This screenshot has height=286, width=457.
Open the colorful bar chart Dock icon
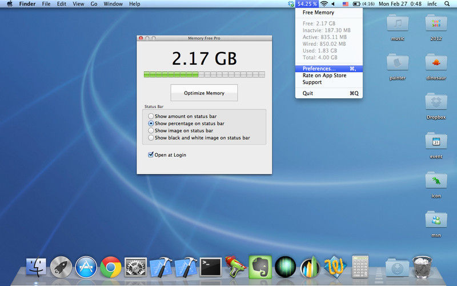click(310, 267)
